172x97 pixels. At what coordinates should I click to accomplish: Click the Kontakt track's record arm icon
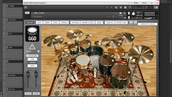coord(7,75)
